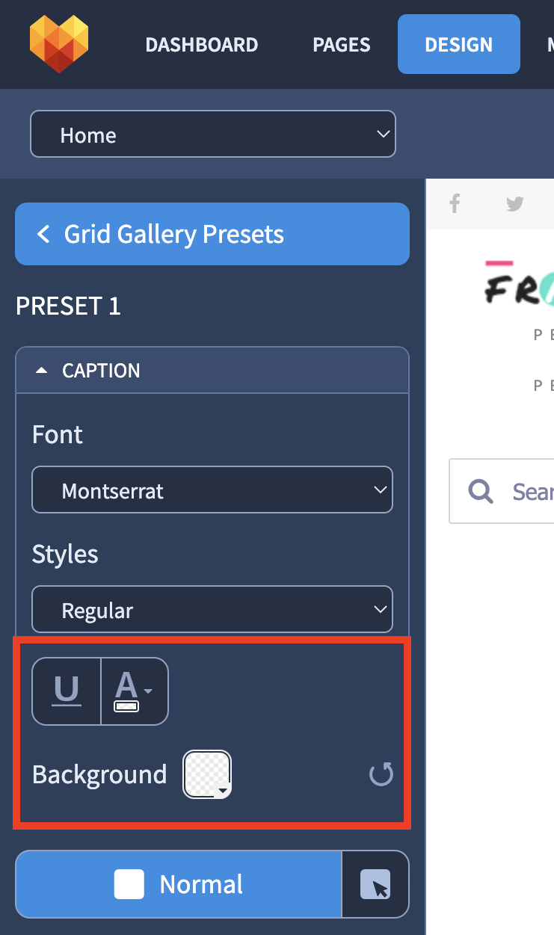Click the Search input field
This screenshot has width=554, height=935.
[501, 491]
